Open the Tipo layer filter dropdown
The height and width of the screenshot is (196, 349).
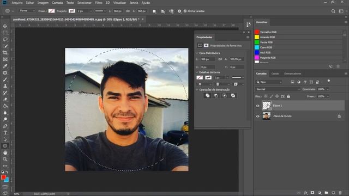coord(269,82)
